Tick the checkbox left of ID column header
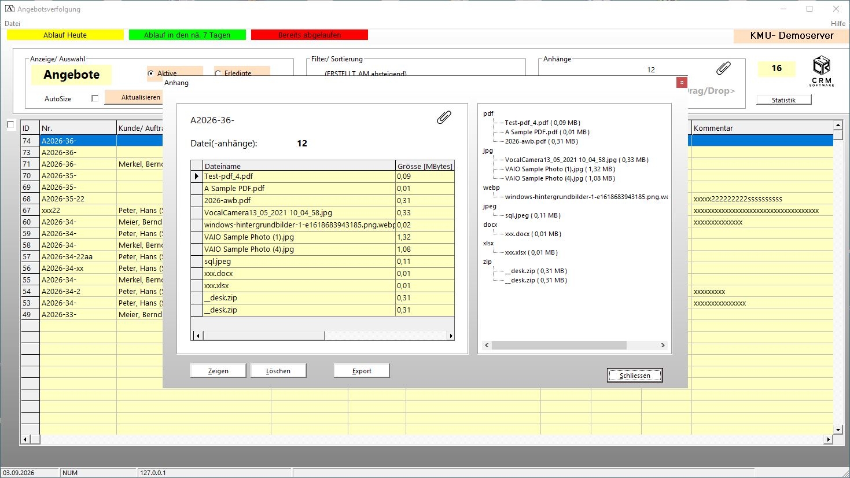Image resolution: width=850 pixels, height=478 pixels. tap(10, 124)
